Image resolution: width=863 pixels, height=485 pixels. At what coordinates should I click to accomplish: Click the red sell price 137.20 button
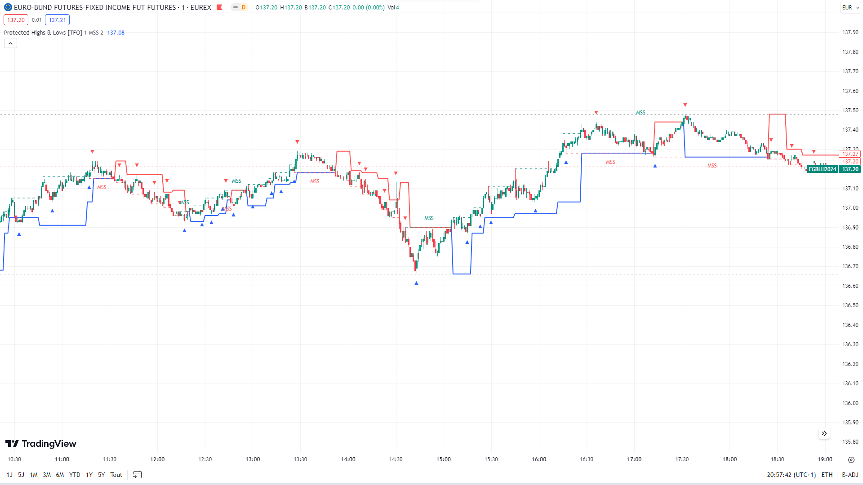(x=16, y=20)
